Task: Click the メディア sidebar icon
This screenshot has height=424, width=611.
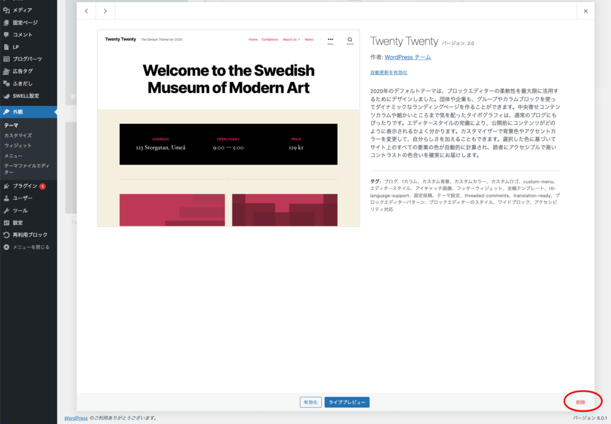Action: point(6,10)
